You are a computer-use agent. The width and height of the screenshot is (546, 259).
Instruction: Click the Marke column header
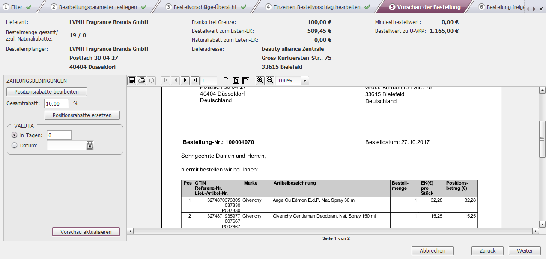tap(257, 188)
